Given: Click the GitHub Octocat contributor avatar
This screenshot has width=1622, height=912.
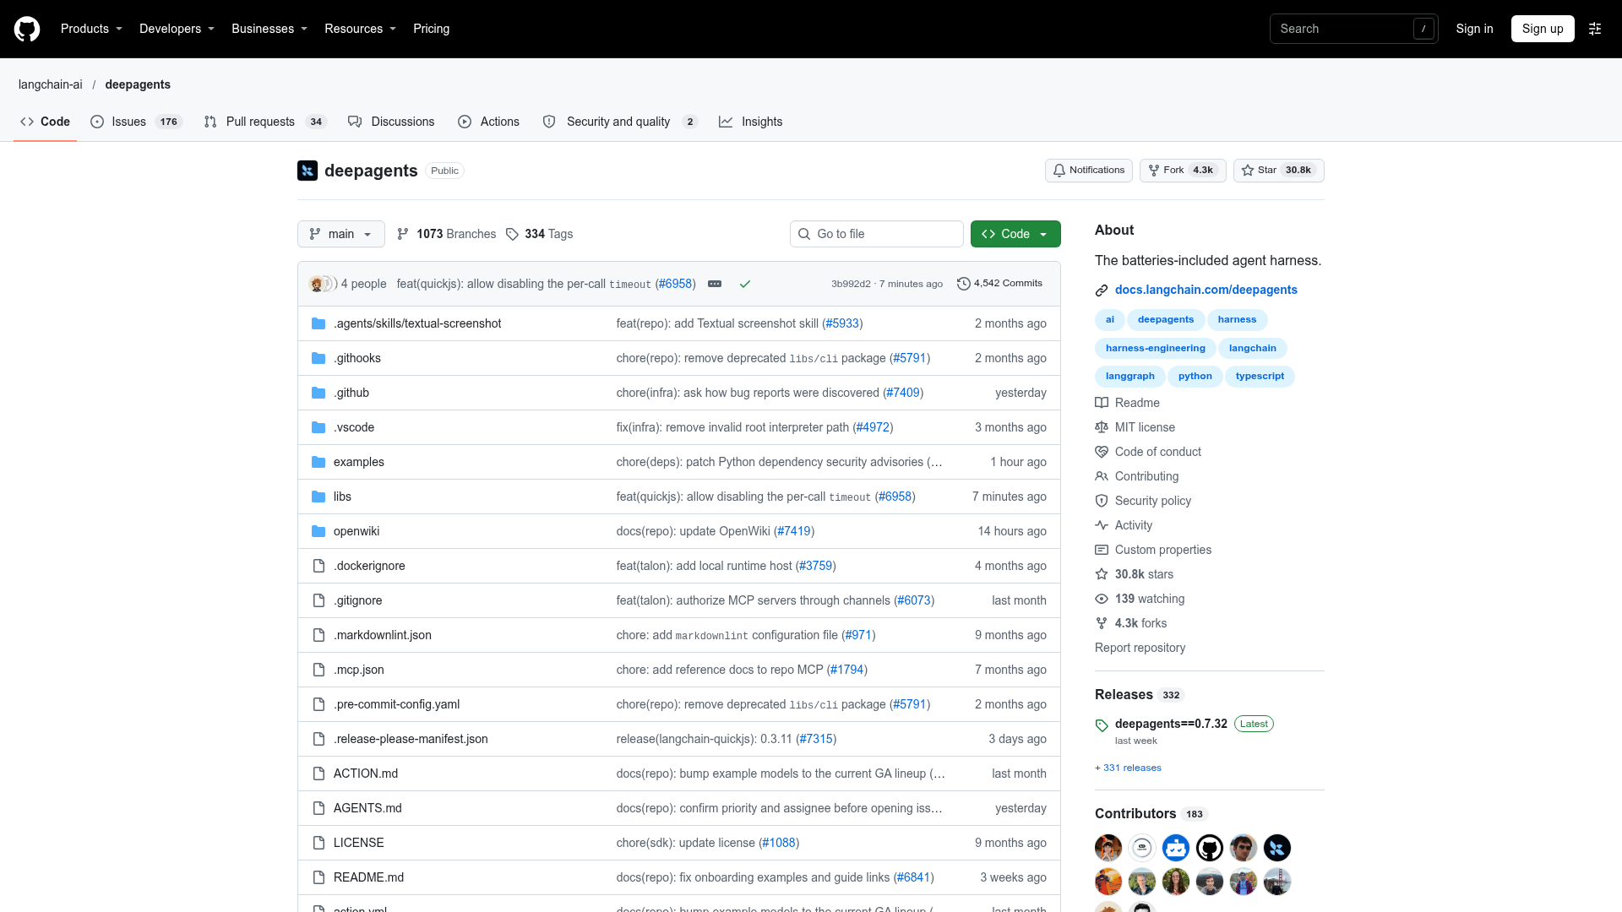Looking at the screenshot, I should click(1210, 848).
